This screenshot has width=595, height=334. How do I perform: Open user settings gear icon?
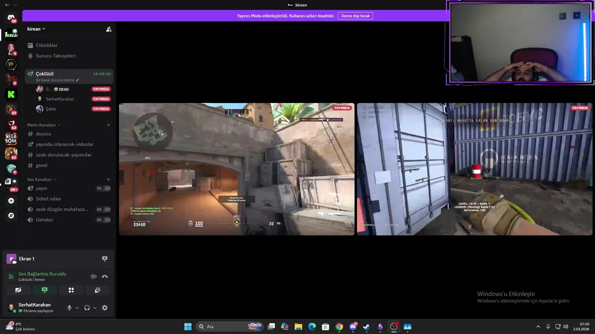pyautogui.click(x=105, y=308)
